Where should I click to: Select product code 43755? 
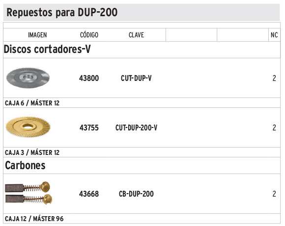(89, 127)
